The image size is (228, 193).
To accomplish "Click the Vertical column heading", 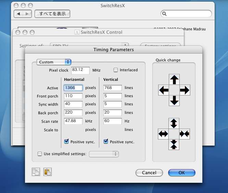I will [x=111, y=79].
